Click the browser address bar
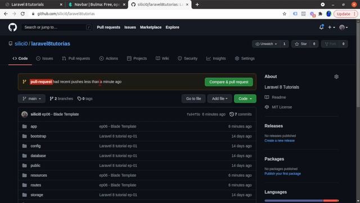The image size is (360, 203). pyautogui.click(x=156, y=14)
